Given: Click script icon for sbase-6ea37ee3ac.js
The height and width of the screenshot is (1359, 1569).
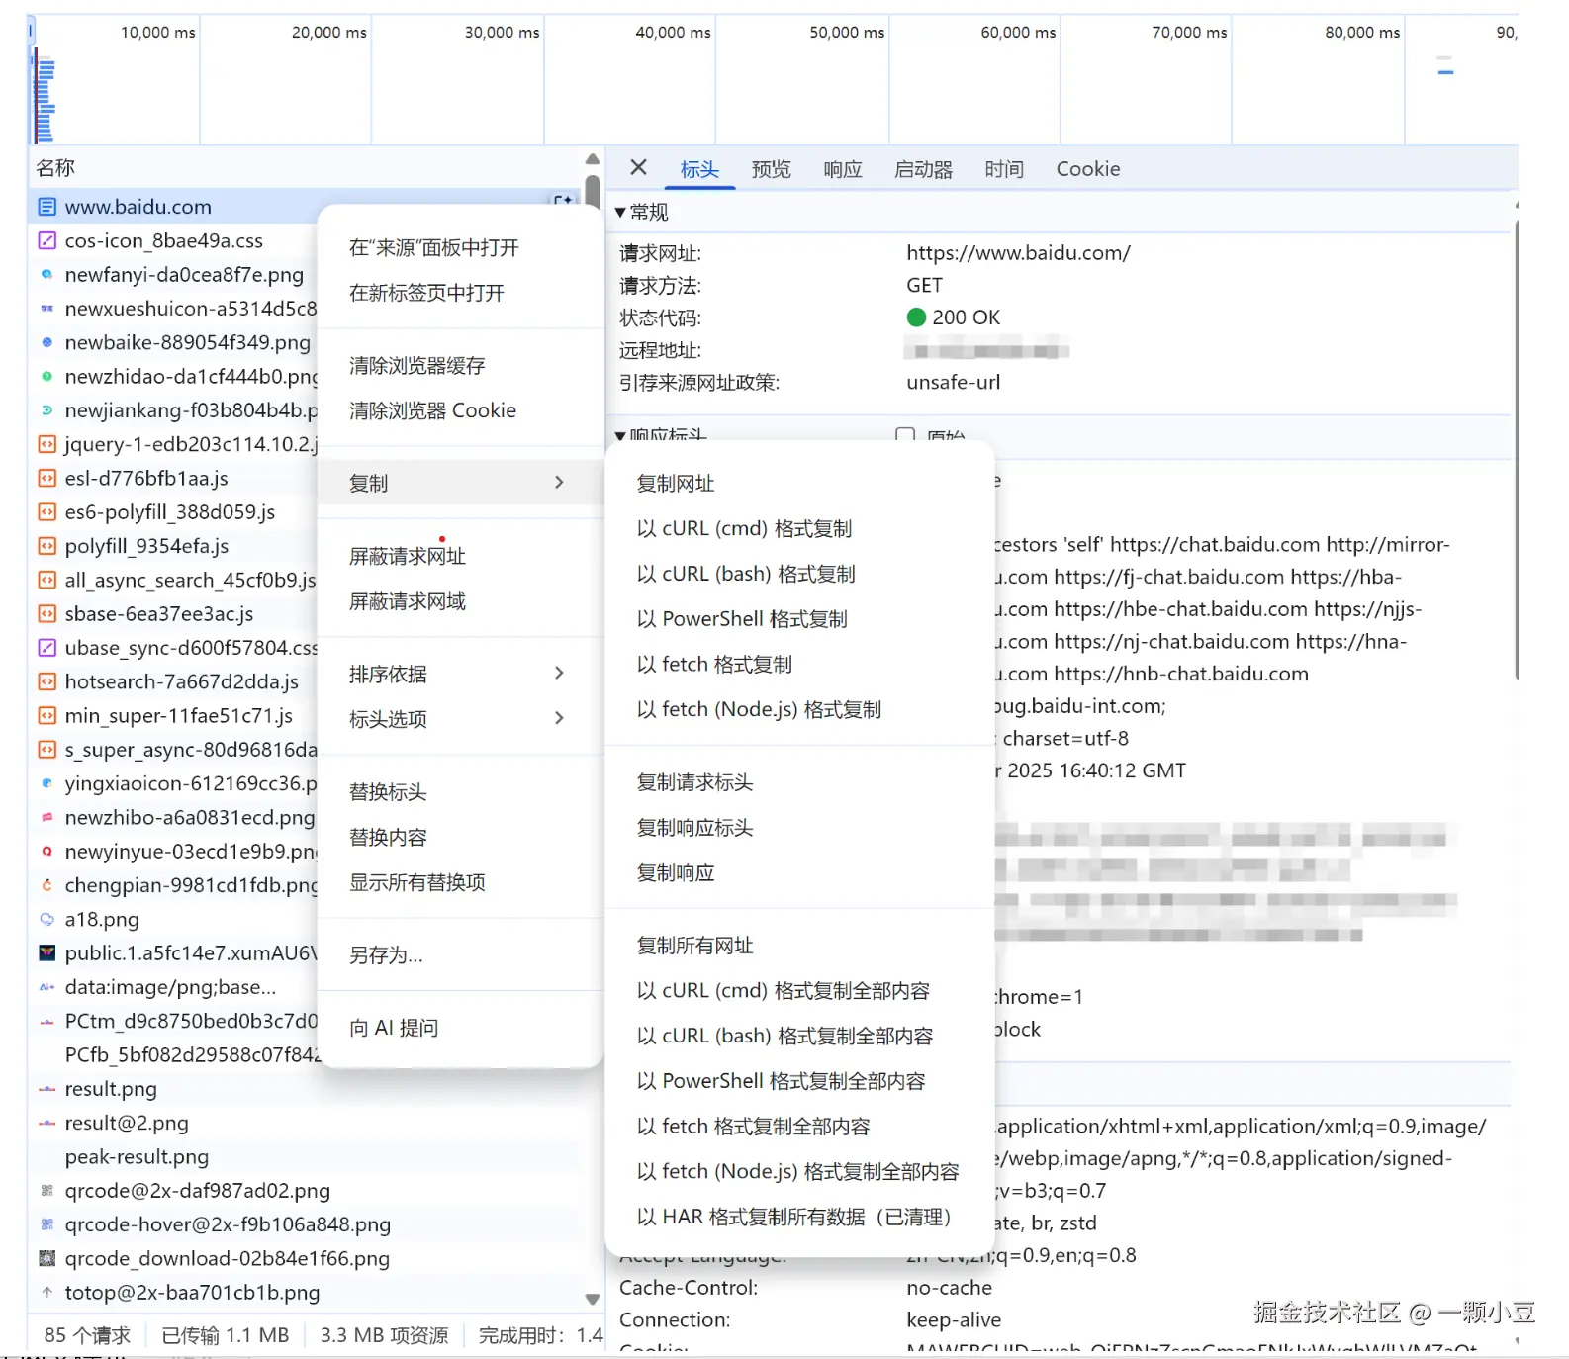Looking at the screenshot, I should [x=46, y=613].
